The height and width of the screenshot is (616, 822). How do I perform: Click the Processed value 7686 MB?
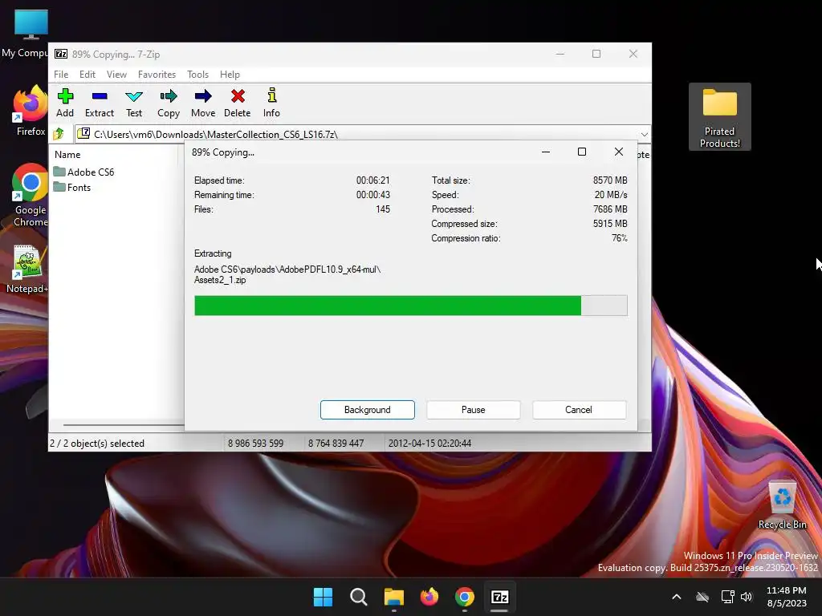tap(610, 209)
